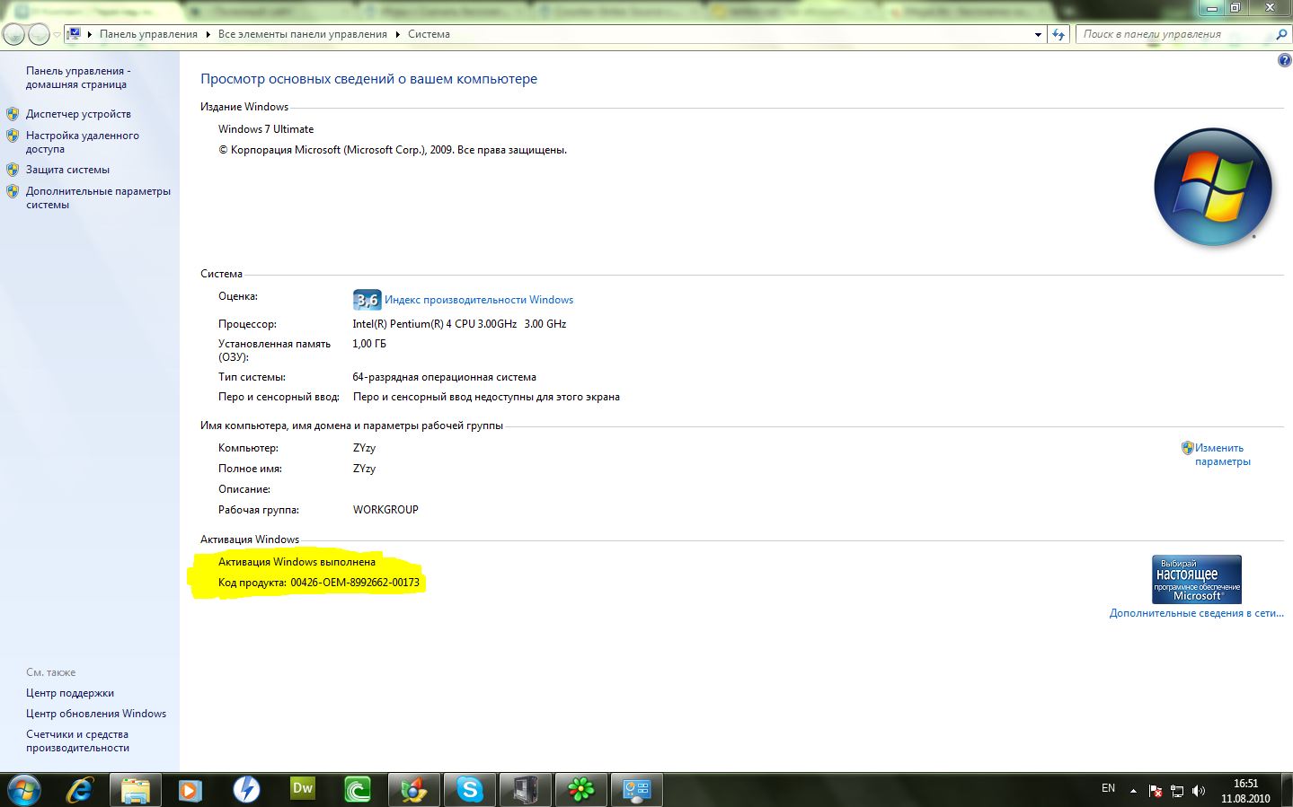
Task: Go back with the Back arrow button
Action: coord(13,34)
